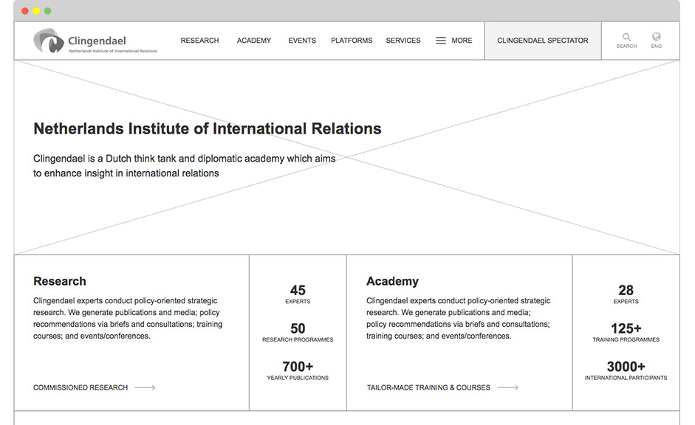Open the SERVICES menu item
695x425 pixels.
point(403,41)
